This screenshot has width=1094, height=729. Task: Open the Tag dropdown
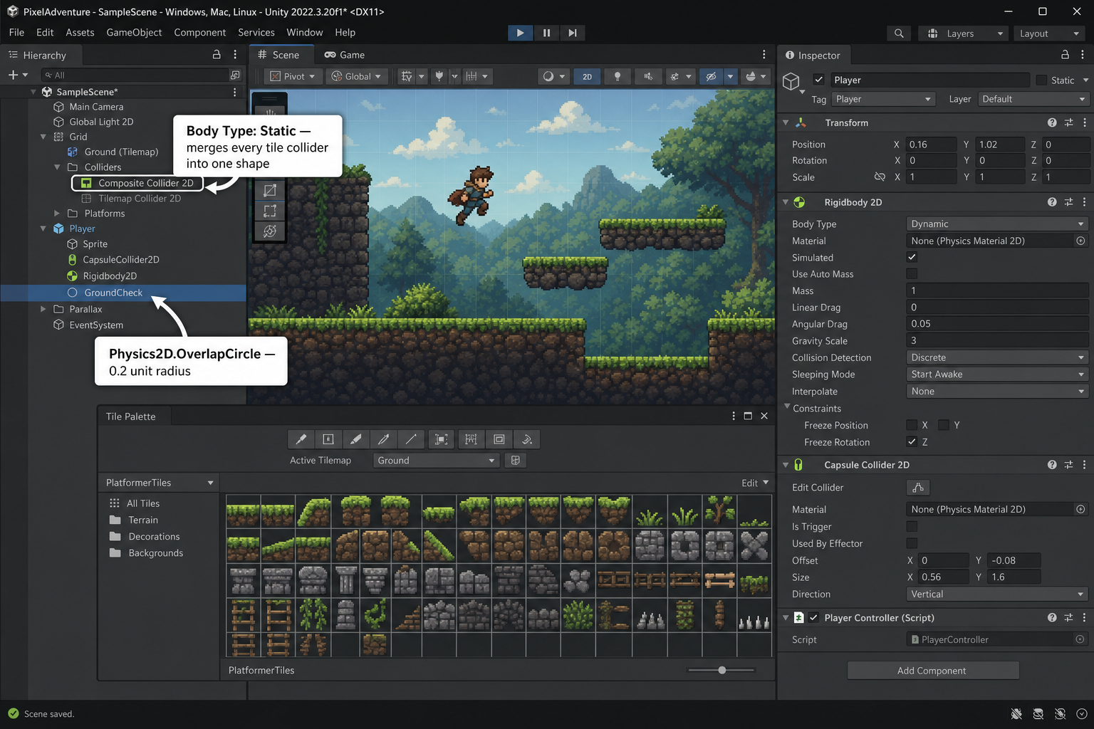click(x=883, y=99)
